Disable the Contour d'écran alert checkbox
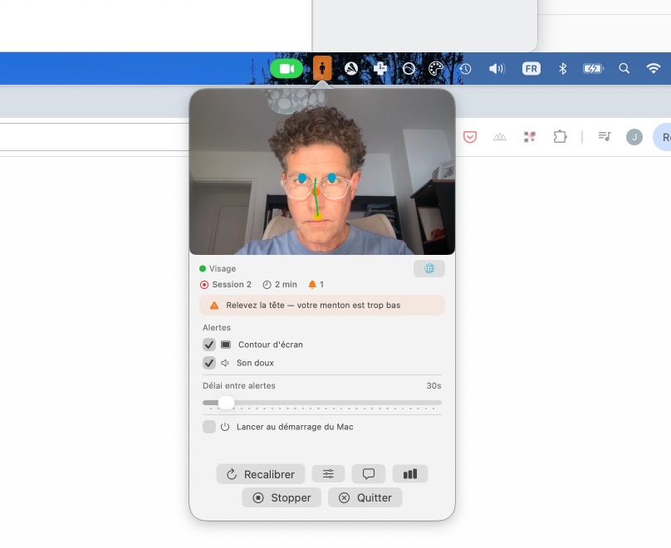The width and height of the screenshot is (671, 548). pos(209,345)
